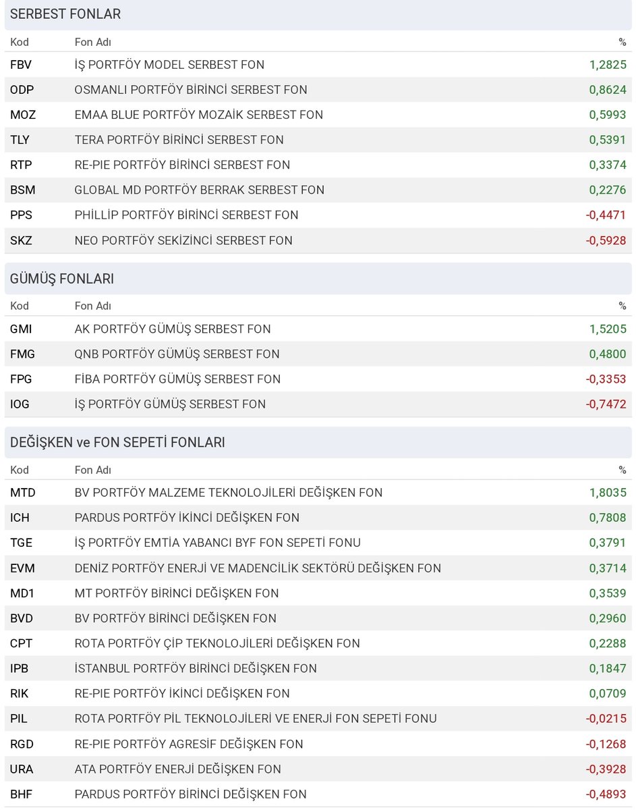Click the 1,2825 percentage value
The height and width of the screenshot is (810, 636).
[x=608, y=65]
